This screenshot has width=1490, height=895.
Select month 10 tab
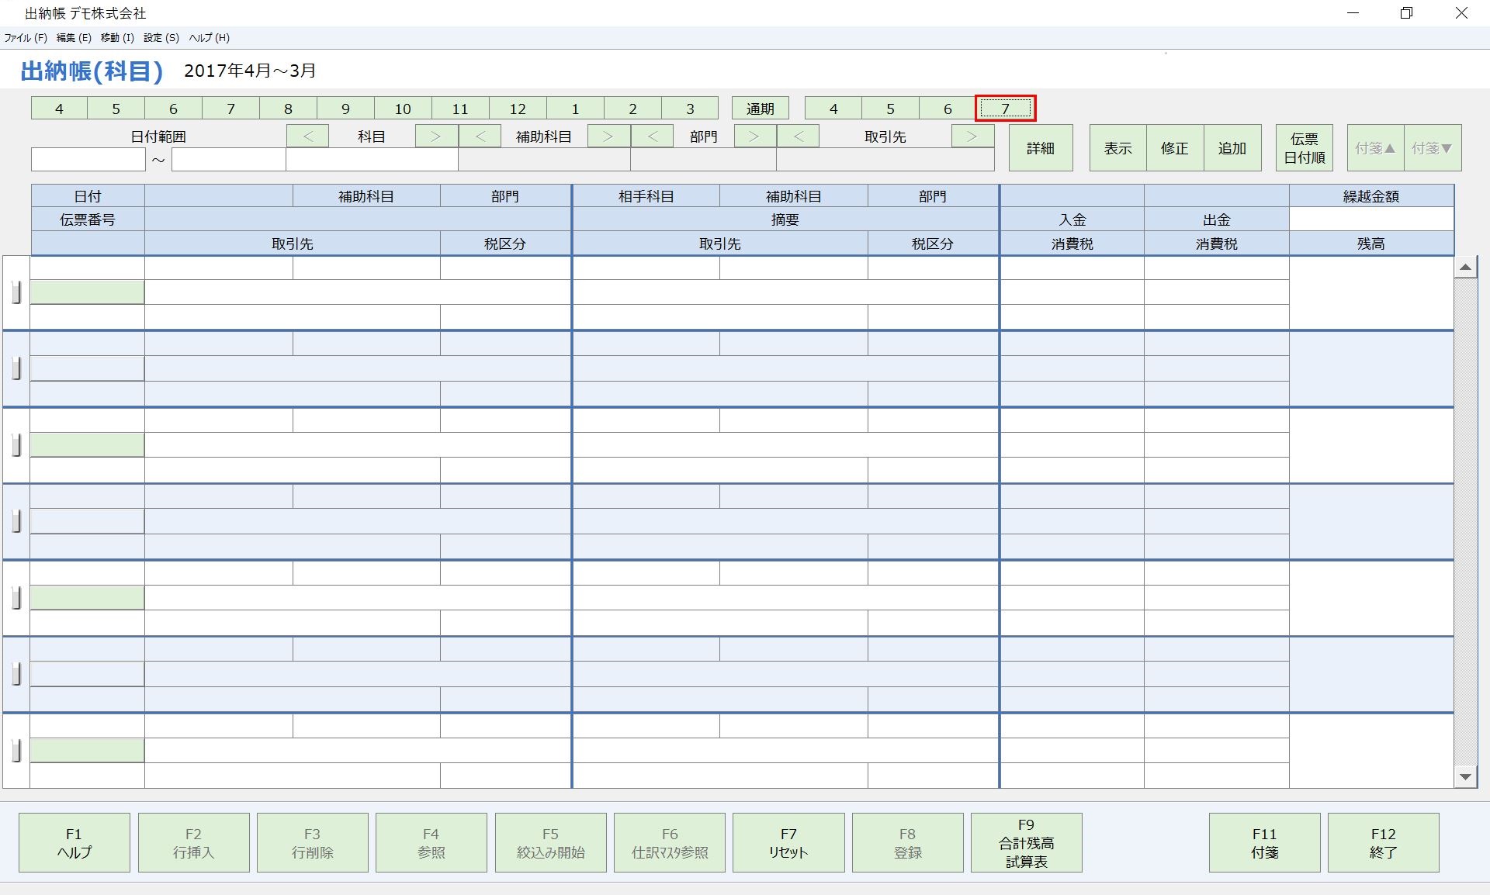pyautogui.click(x=403, y=109)
